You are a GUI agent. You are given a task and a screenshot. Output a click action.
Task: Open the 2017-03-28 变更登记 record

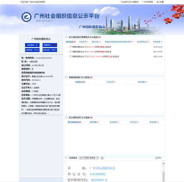click(90, 52)
